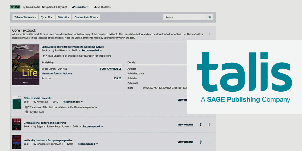Open three-dot menu for Organizational culture item
302x151 pixels.
click(x=209, y=125)
